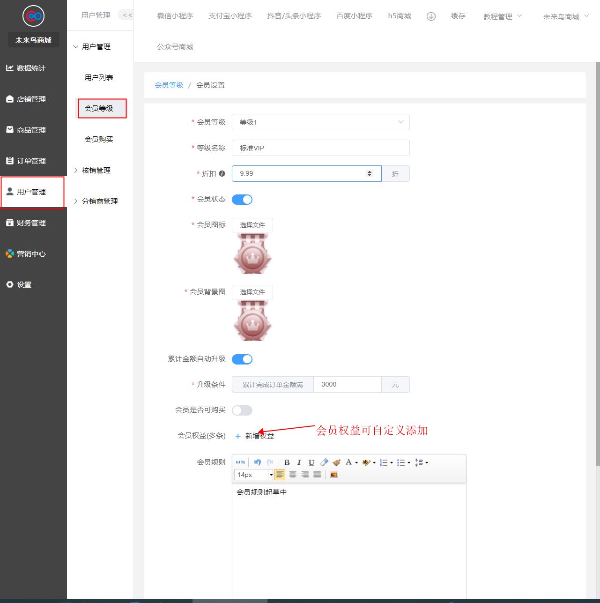600x603 pixels.
Task: Center-align text in the rules editor
Action: point(292,475)
